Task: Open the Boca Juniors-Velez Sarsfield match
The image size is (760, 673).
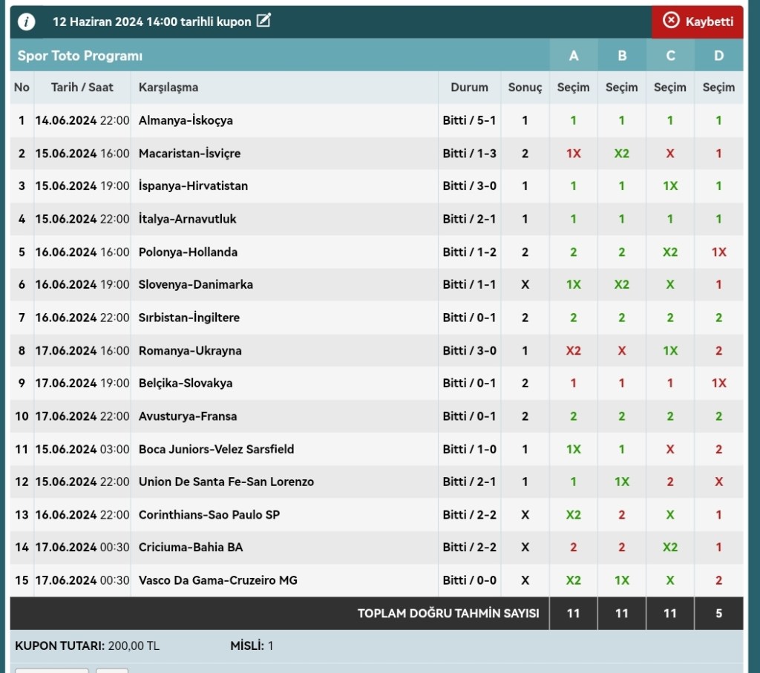Action: pos(216,449)
